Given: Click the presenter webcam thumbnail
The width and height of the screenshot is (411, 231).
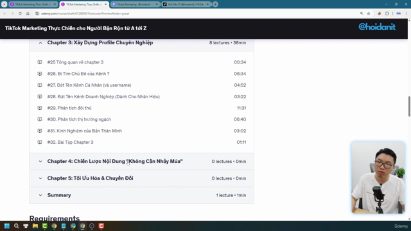Looking at the screenshot, I should point(378,178).
